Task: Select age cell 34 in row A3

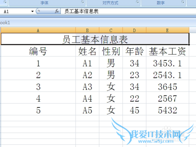Action: 134,86
